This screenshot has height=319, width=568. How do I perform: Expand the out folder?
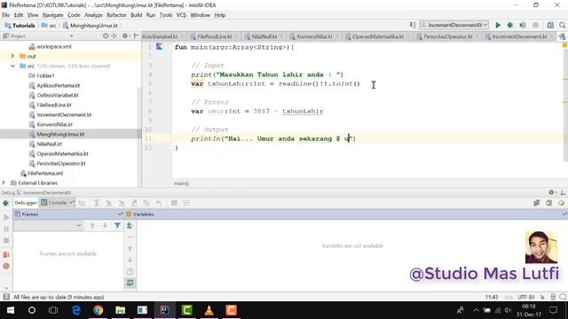pyautogui.click(x=12, y=56)
